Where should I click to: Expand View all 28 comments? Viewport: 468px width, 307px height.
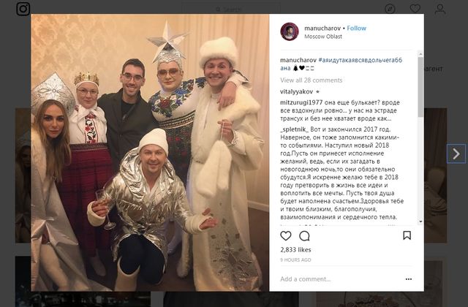(311, 80)
